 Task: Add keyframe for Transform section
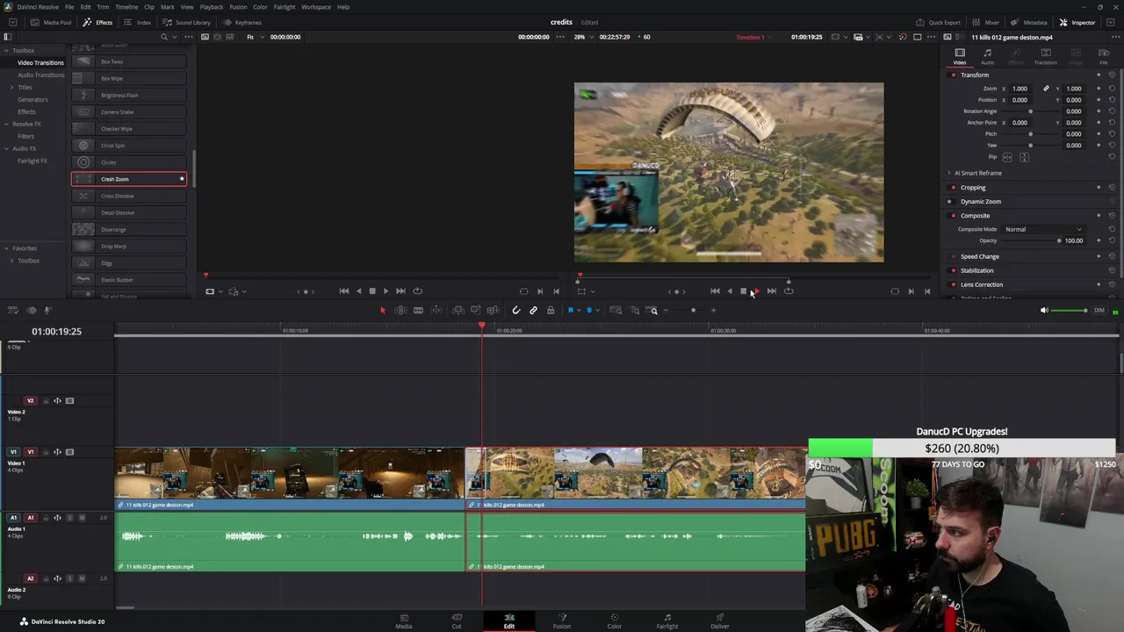click(x=1099, y=75)
